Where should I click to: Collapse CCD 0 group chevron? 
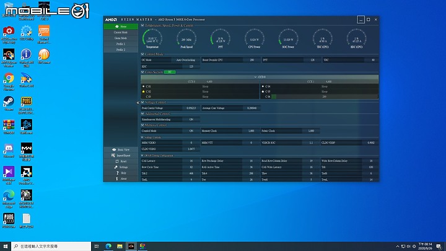(x=255, y=77)
